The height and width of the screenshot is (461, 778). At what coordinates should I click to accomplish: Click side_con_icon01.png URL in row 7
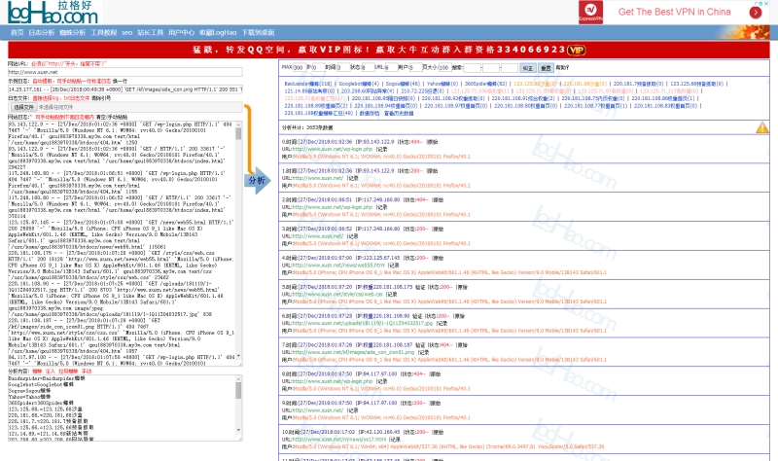pyautogui.click(x=351, y=352)
